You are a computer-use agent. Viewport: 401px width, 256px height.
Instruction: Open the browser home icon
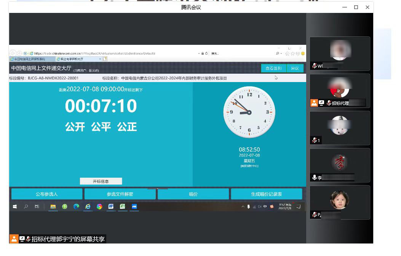tap(288, 54)
